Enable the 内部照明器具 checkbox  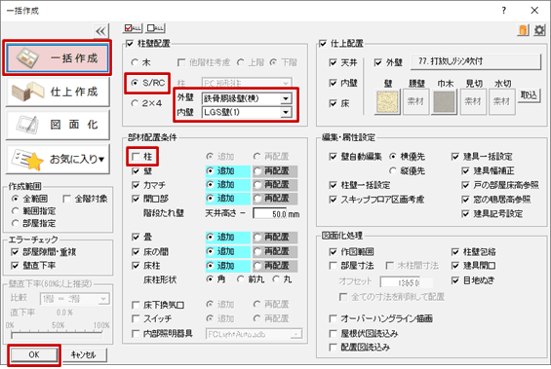pyautogui.click(x=136, y=334)
